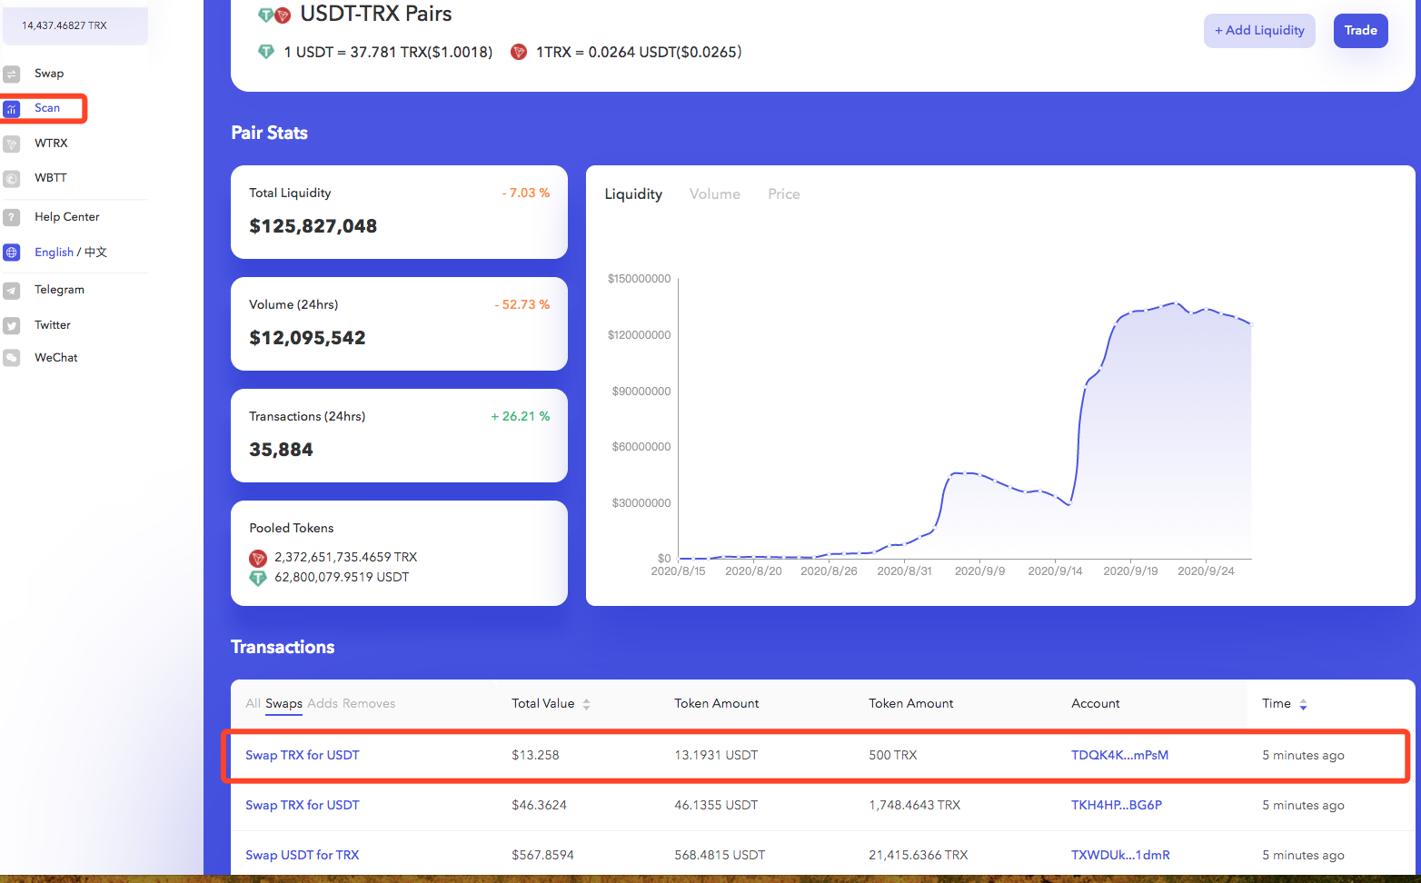Click the + 26.21 % transactions change value
The image size is (1421, 883).
pos(521,417)
